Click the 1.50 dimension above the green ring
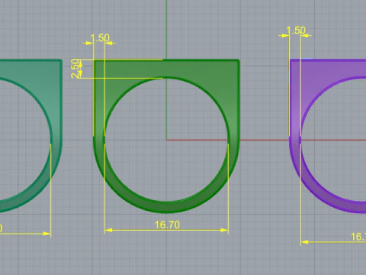This screenshot has height=275, width=366. pos(100,38)
